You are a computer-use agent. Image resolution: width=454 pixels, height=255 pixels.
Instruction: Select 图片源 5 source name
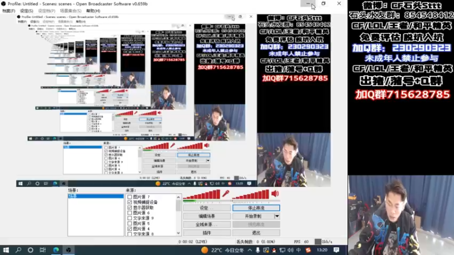point(141,223)
